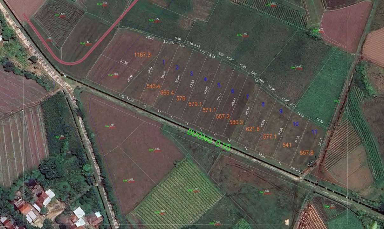This screenshot has width=384, height=229.
Task: Click the 22.67 boundary length label
Action: [x=150, y=38]
